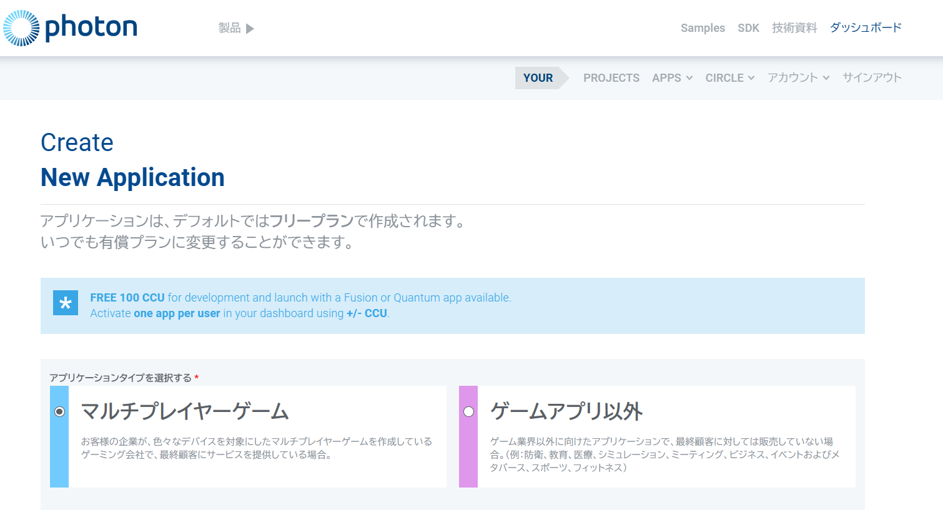Select the YOUR breadcrumb tab
The image size is (943, 510).
click(538, 78)
